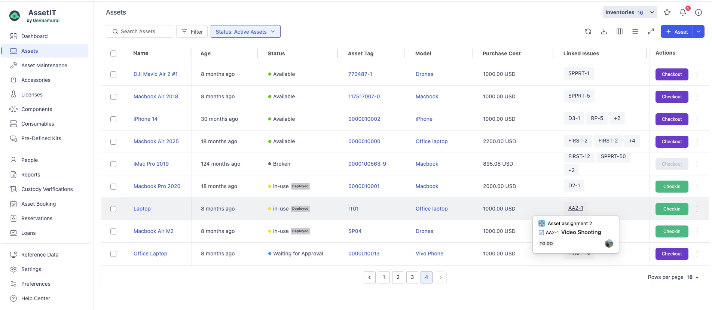Open row menu for Macbook Air 2025
This screenshot has width=712, height=310.
pyautogui.click(x=697, y=142)
